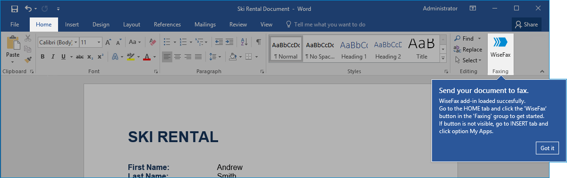Click Find in Editing group
The image size is (567, 178).
pos(464,39)
